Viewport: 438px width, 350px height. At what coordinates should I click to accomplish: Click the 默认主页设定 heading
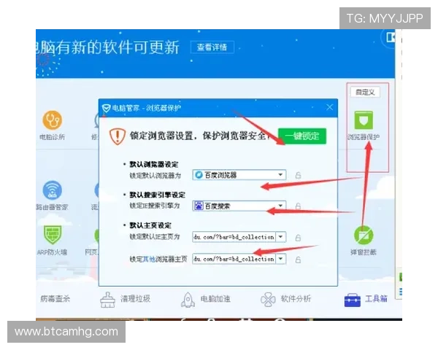(150, 225)
